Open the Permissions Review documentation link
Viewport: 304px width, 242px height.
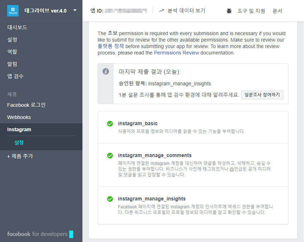(x=176, y=53)
